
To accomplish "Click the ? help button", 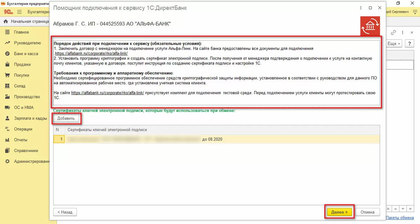I will click(409, 44).
